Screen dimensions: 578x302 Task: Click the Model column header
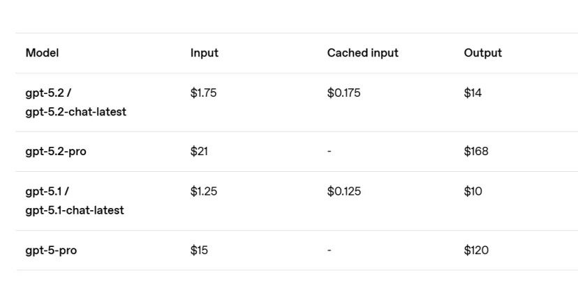pyautogui.click(x=42, y=53)
